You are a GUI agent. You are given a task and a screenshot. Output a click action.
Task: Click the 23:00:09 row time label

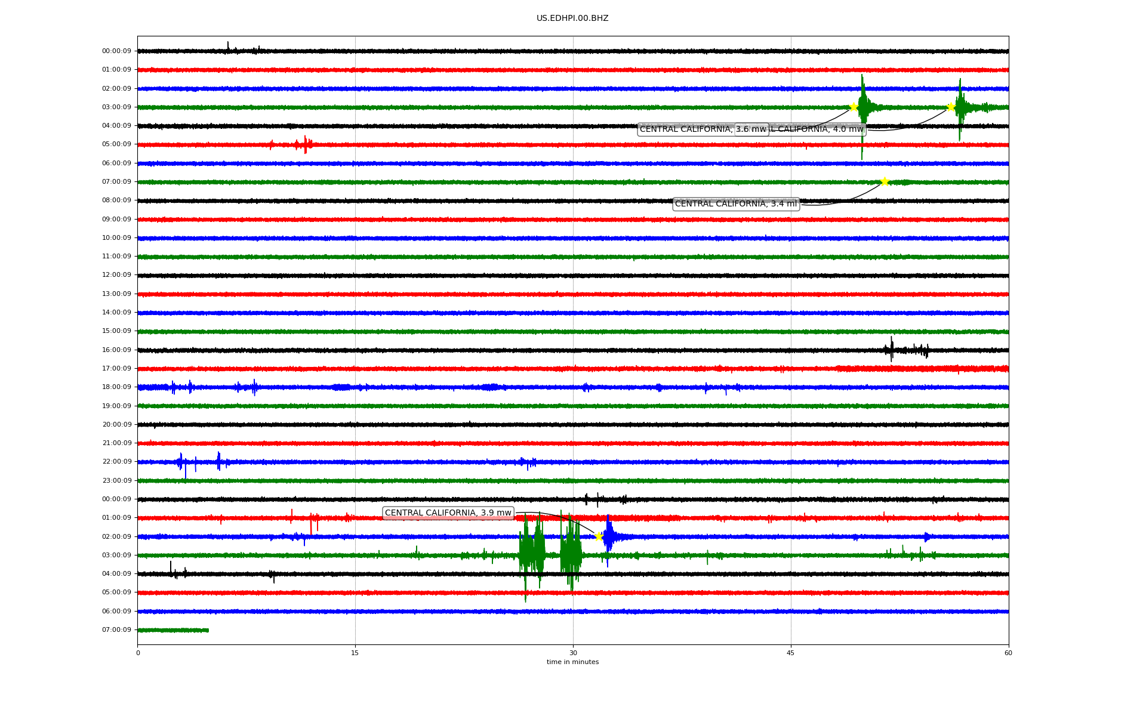116,480
